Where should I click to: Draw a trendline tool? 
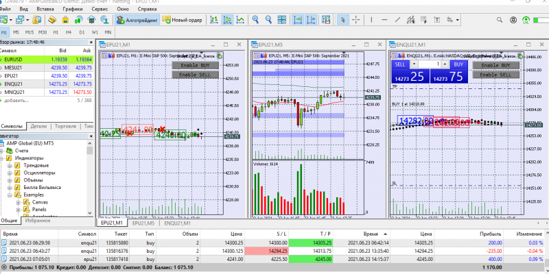[398, 20]
